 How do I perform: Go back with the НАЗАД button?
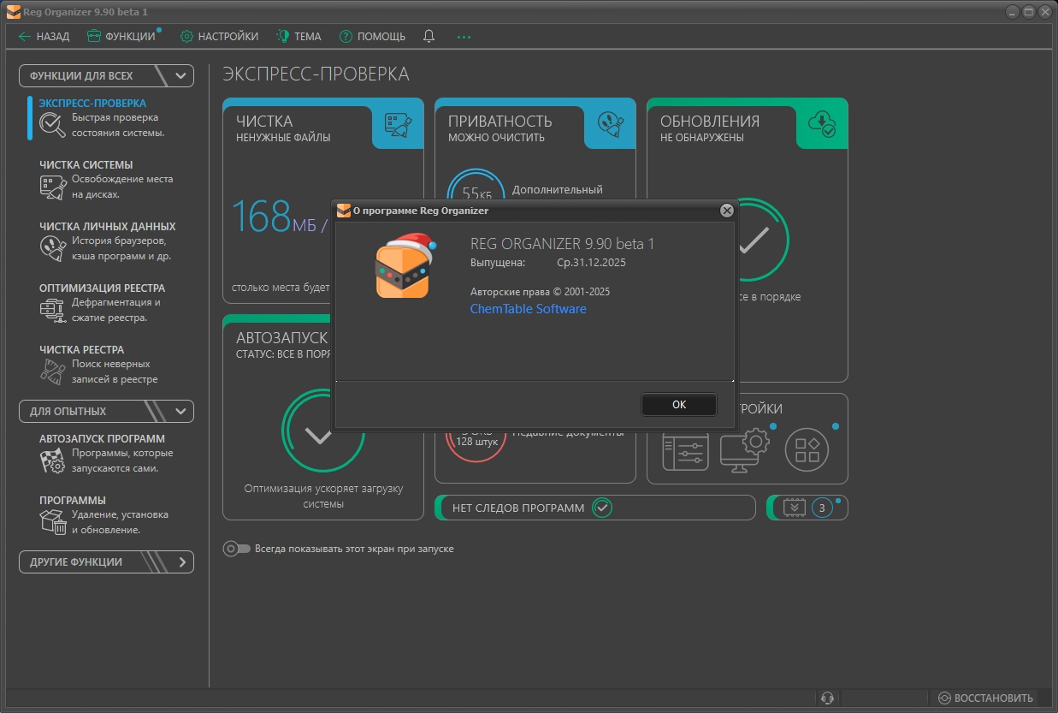click(x=44, y=37)
